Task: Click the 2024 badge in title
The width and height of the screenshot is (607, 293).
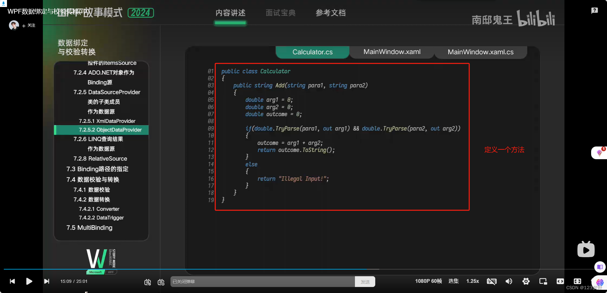Action: (x=141, y=13)
